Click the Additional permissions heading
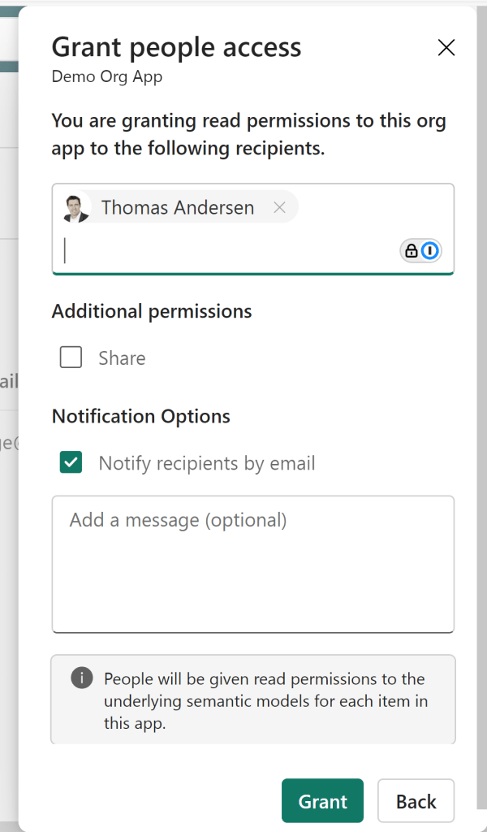This screenshot has width=487, height=832. (x=152, y=311)
